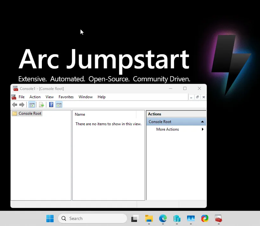Click inside the taskbar Search field

(x=92, y=218)
